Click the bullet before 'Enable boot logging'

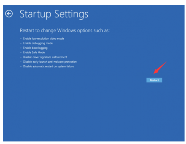pyautogui.click(x=21, y=48)
